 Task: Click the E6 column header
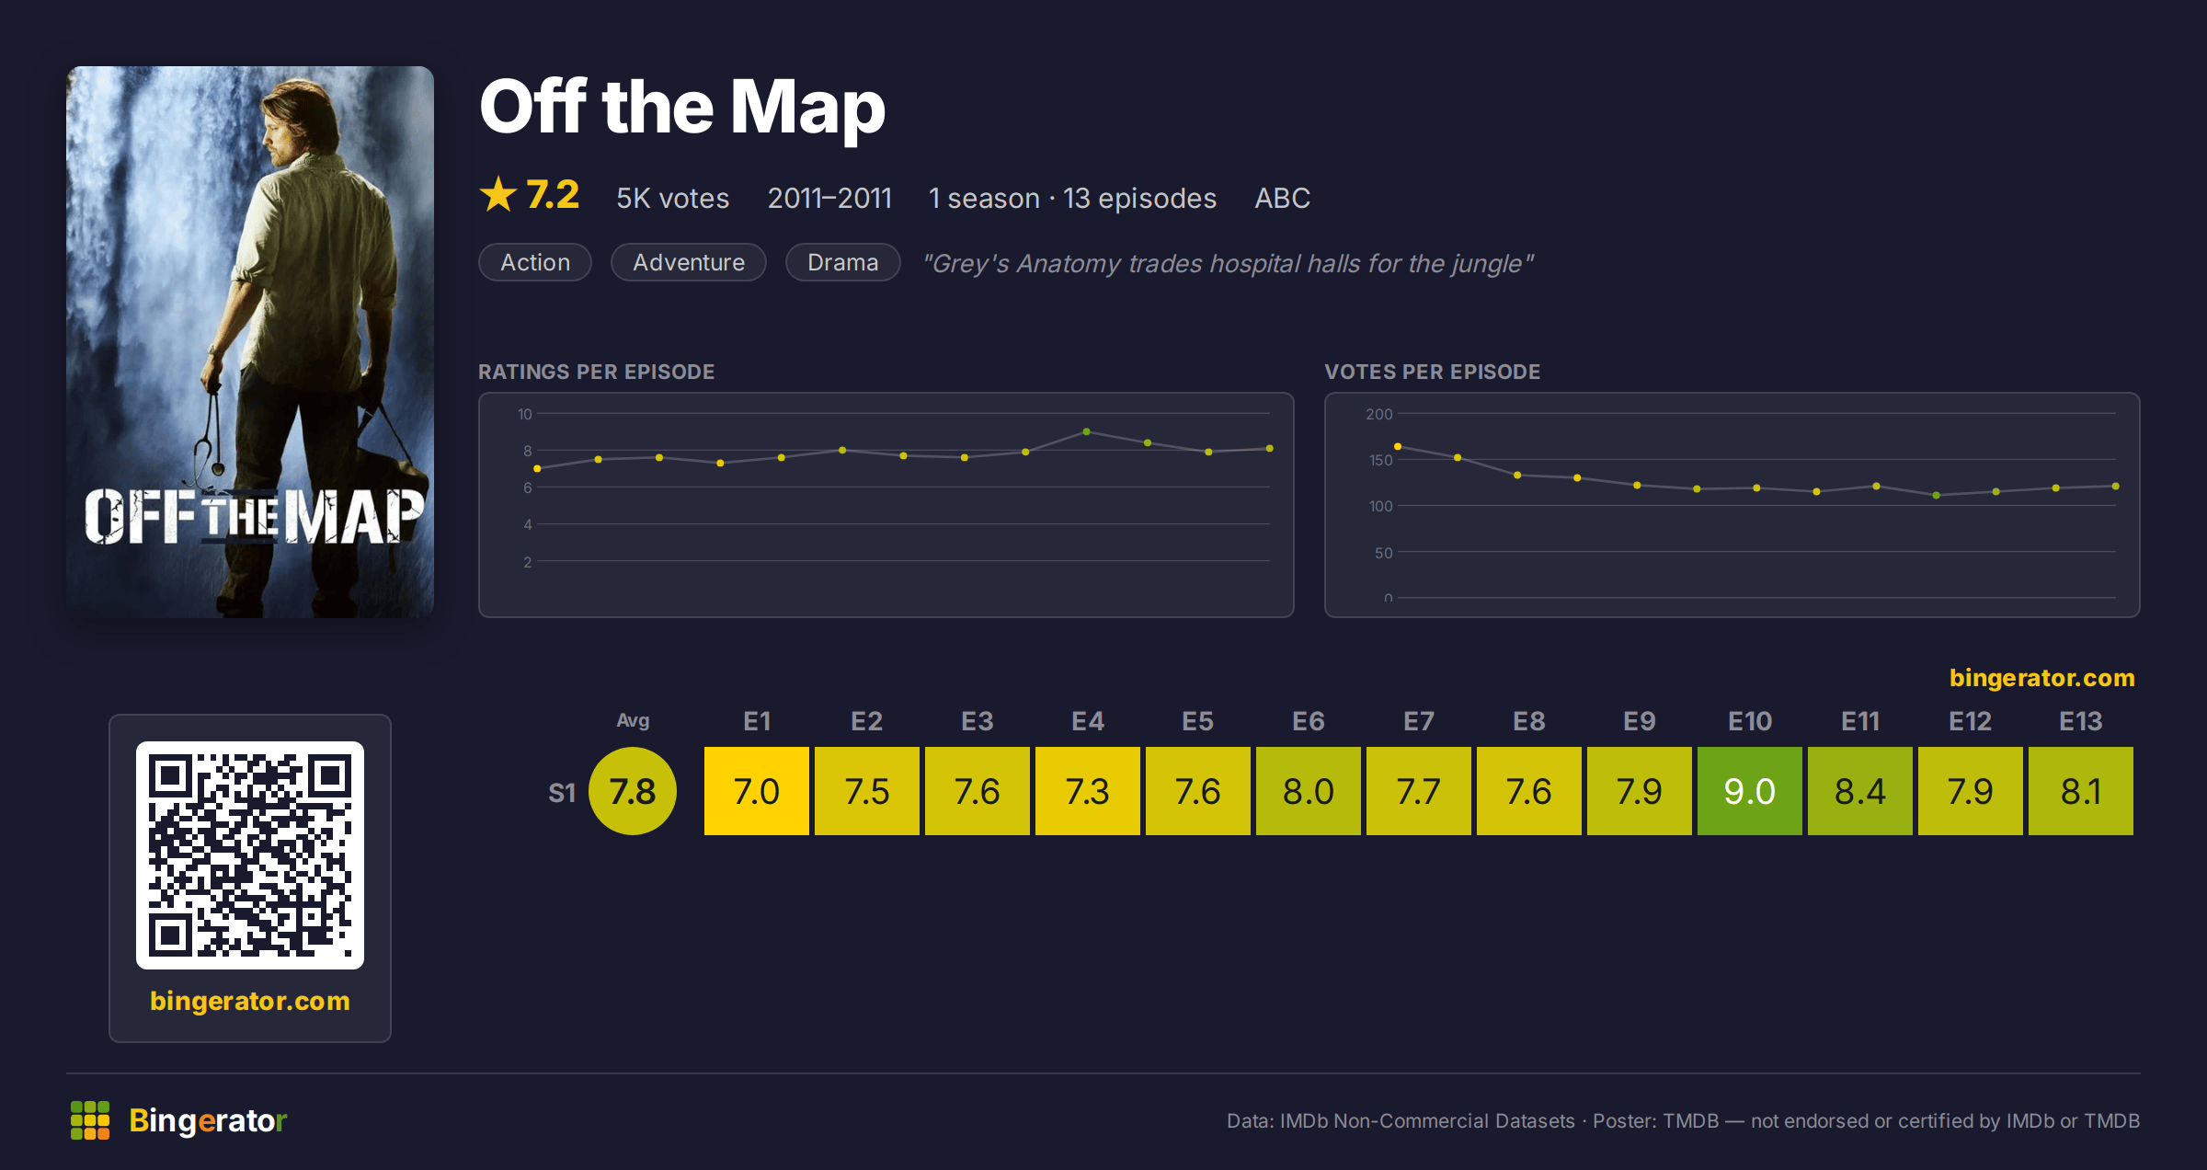click(1309, 721)
